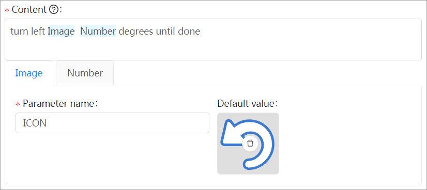
Task: Select the Number placeholder in Content text
Action: (98, 31)
